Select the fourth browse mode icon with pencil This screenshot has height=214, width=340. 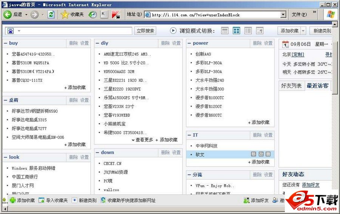260,31
